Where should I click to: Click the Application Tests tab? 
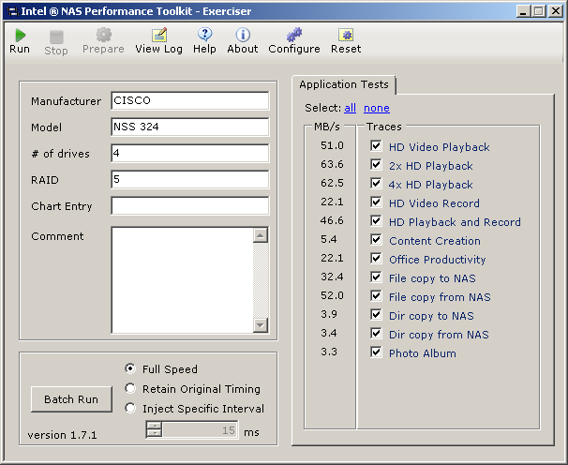tap(344, 84)
